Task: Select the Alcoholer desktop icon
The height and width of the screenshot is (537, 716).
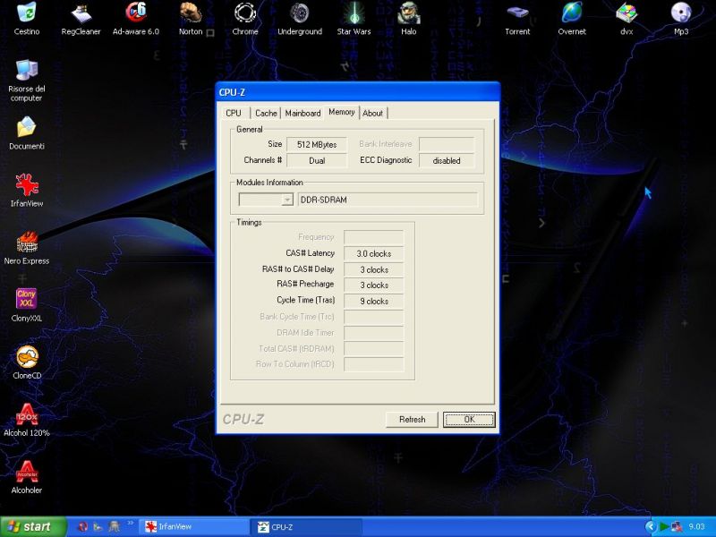Action: point(27,478)
